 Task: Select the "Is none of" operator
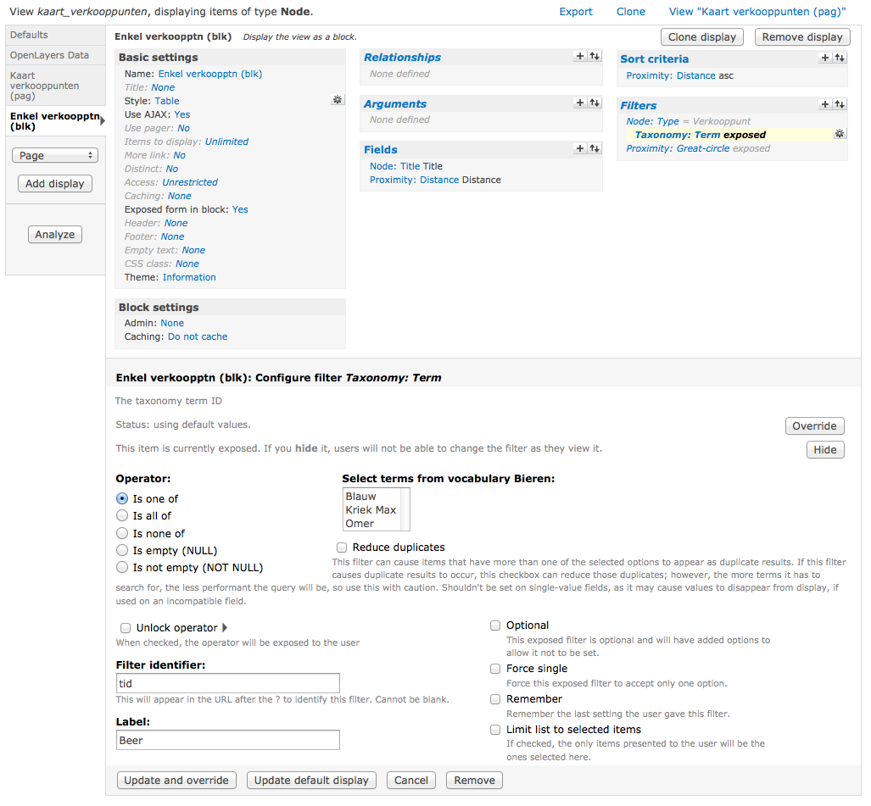pyautogui.click(x=122, y=533)
